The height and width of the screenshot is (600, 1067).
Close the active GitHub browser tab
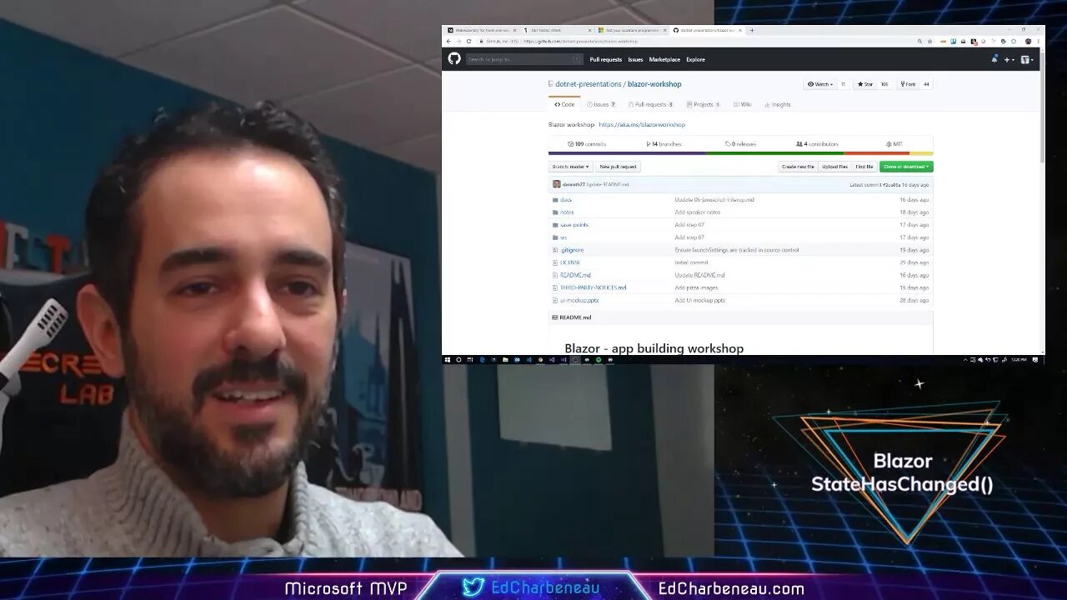(x=740, y=30)
